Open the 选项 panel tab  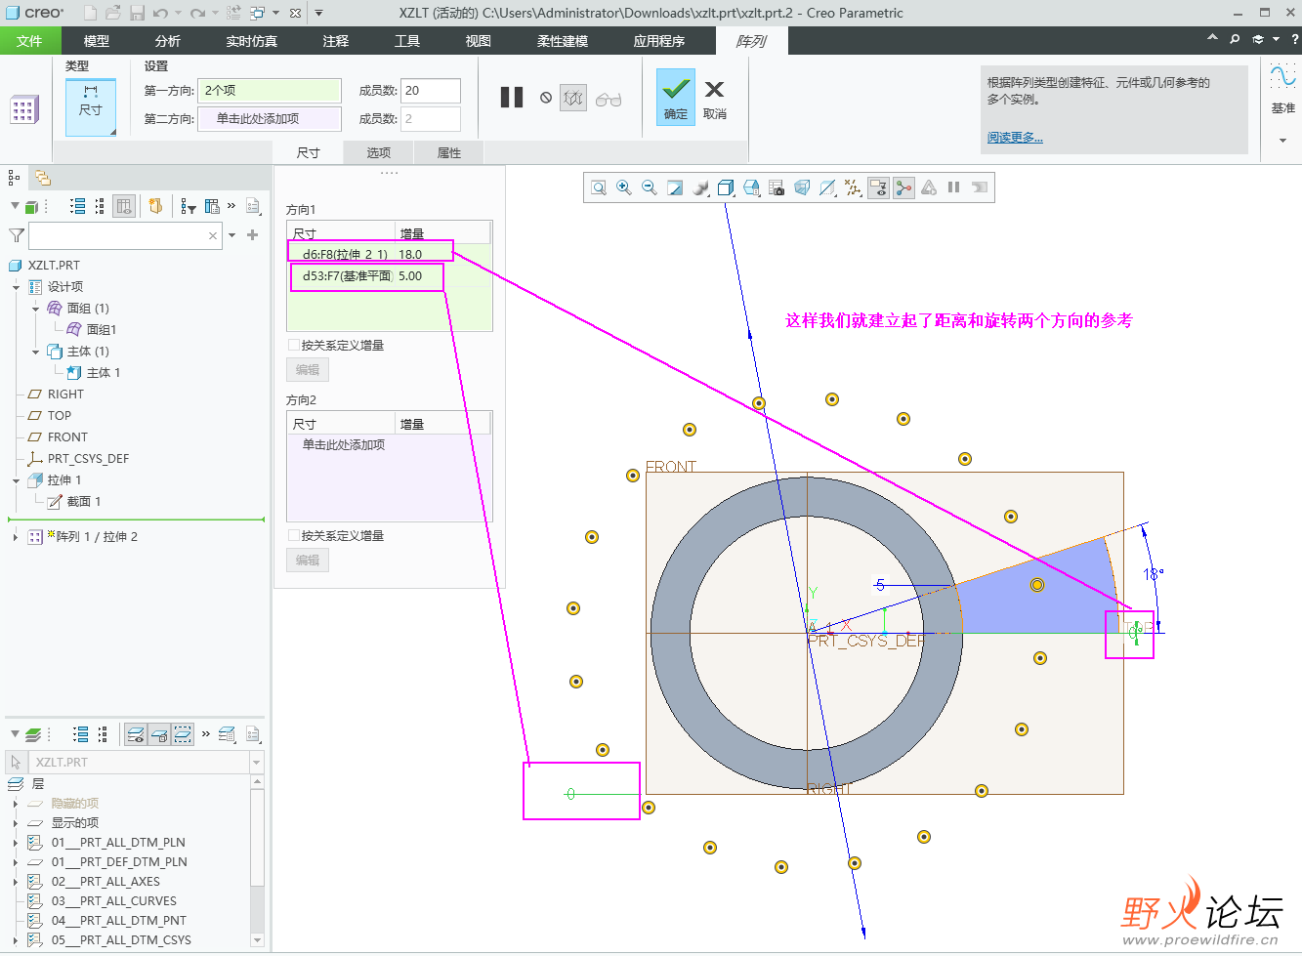coord(379,152)
